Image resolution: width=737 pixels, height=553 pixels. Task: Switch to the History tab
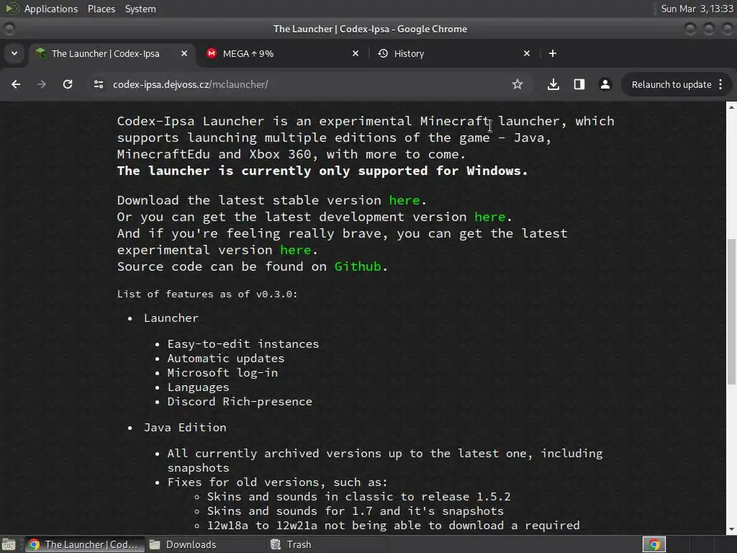point(455,53)
